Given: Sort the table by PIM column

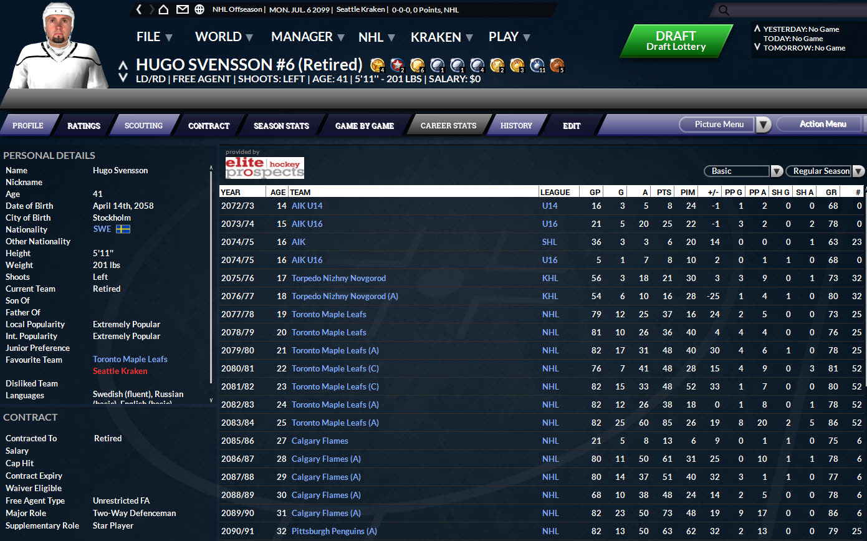Looking at the screenshot, I should pyautogui.click(x=687, y=192).
